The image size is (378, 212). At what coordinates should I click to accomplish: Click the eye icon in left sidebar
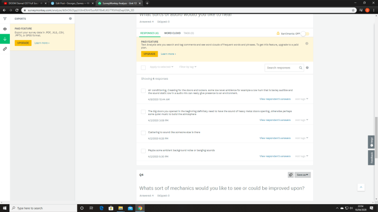coord(4,29)
